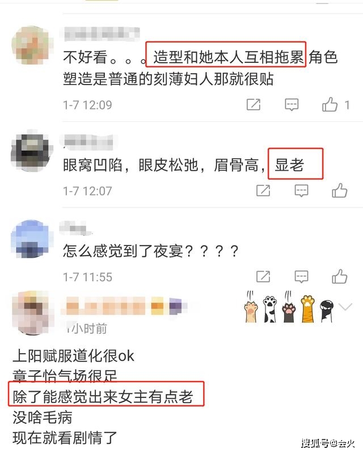Reply to the 11:55 comment via bubble icon
The height and width of the screenshot is (453, 363).
[x=301, y=277]
